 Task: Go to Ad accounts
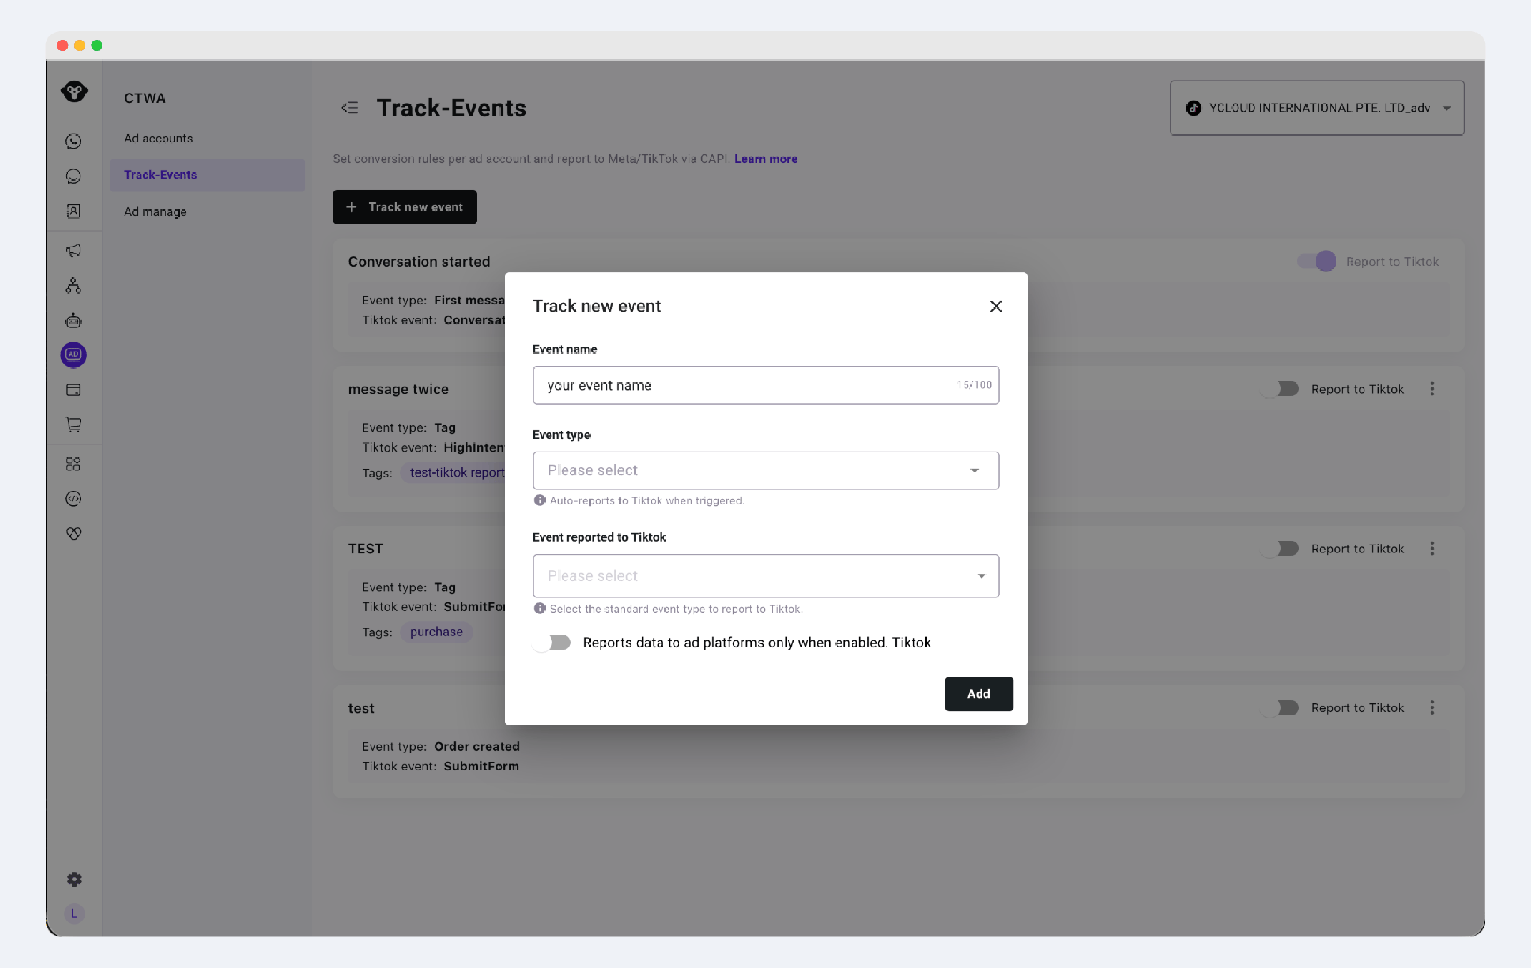tap(158, 138)
